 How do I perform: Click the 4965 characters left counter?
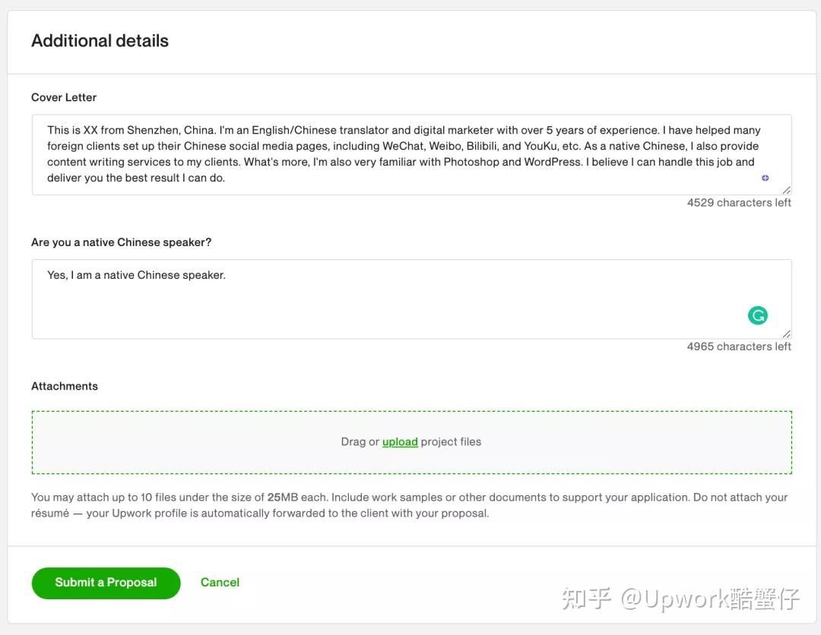tap(738, 346)
